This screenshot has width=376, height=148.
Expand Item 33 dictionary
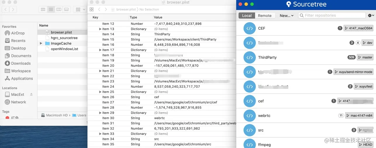coord(100,134)
